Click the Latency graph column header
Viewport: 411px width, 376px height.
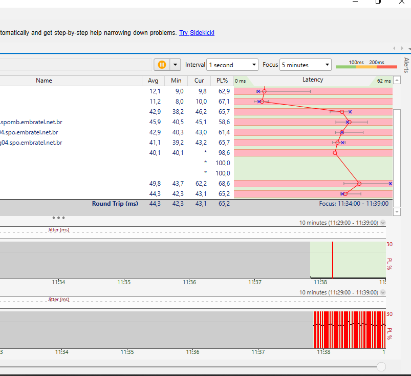point(313,80)
